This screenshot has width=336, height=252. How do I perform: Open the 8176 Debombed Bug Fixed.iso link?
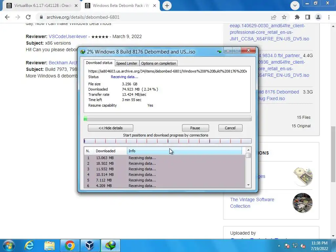[x=278, y=95]
